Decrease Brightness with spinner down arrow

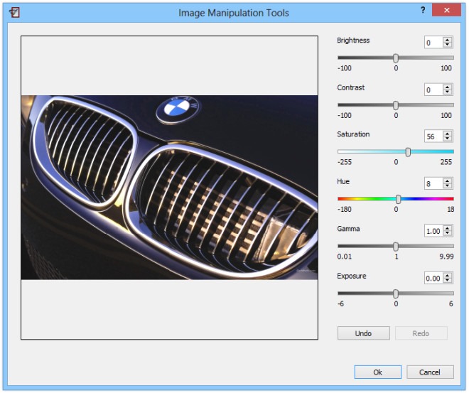(x=448, y=45)
